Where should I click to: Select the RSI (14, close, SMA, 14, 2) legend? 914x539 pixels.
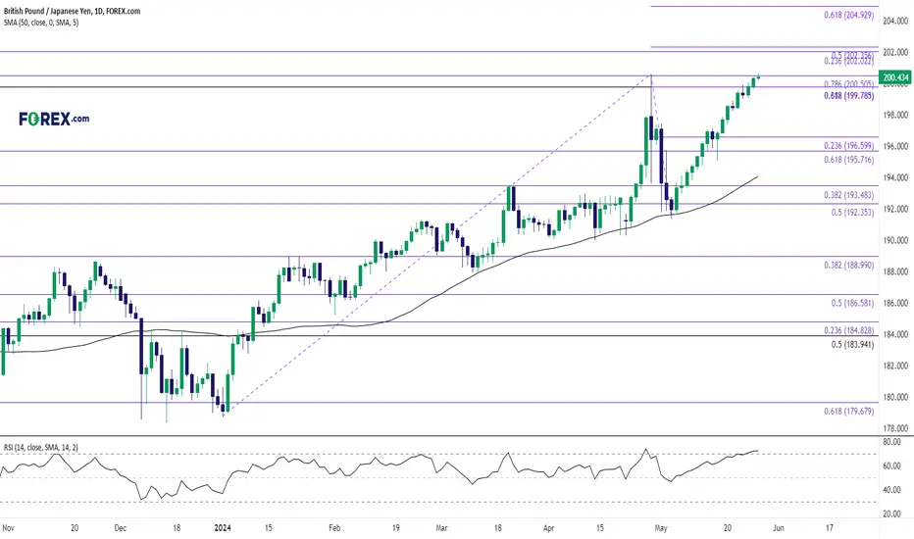coord(41,447)
